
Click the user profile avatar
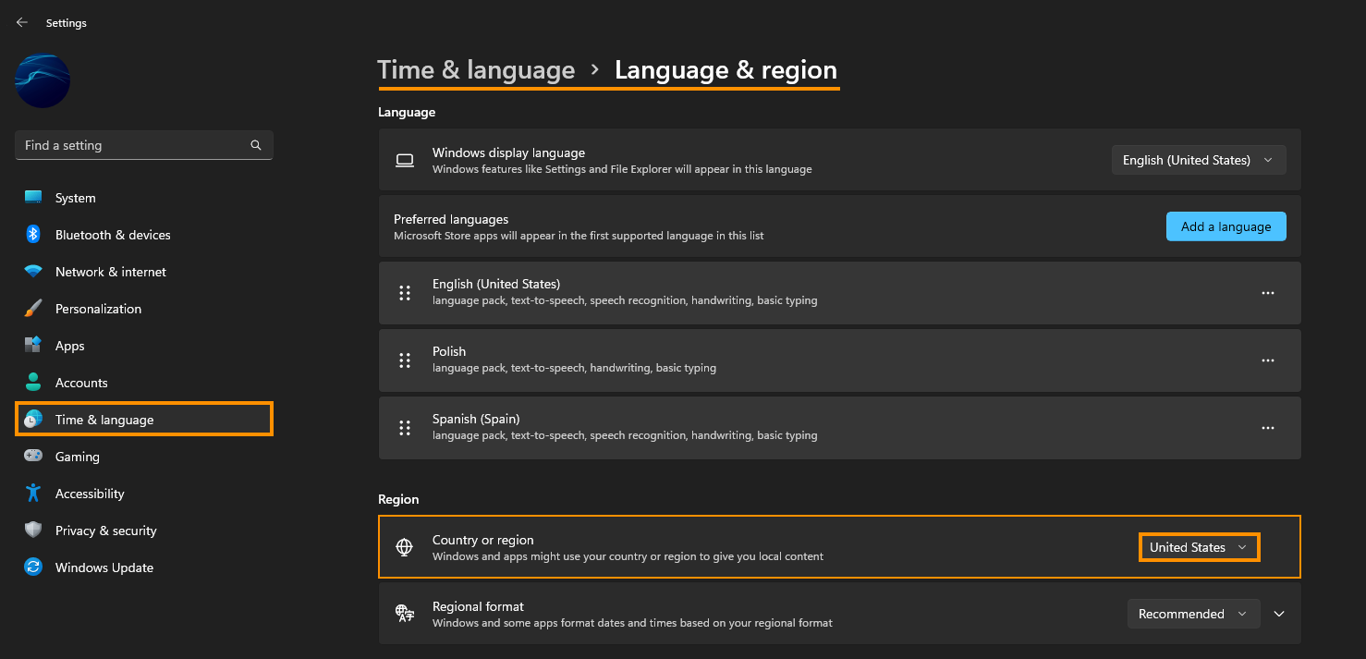(x=43, y=80)
